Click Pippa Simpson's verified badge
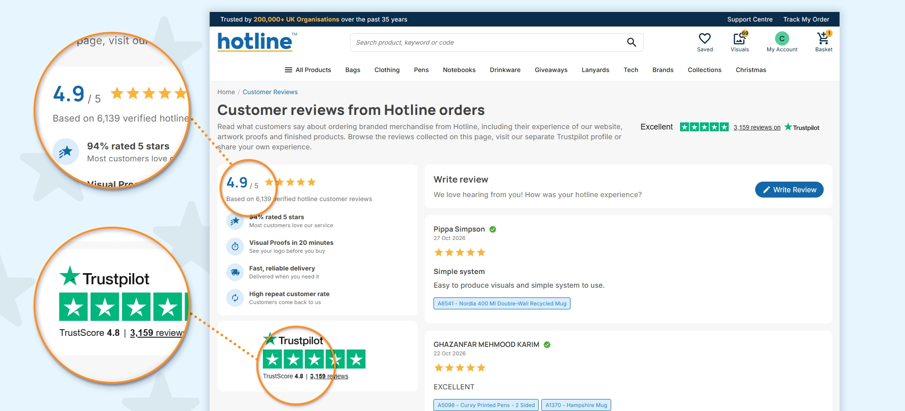The image size is (905, 411). (x=493, y=229)
